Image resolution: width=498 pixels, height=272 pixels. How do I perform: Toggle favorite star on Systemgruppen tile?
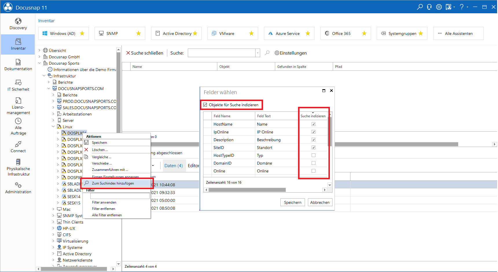pyautogui.click(x=421, y=33)
